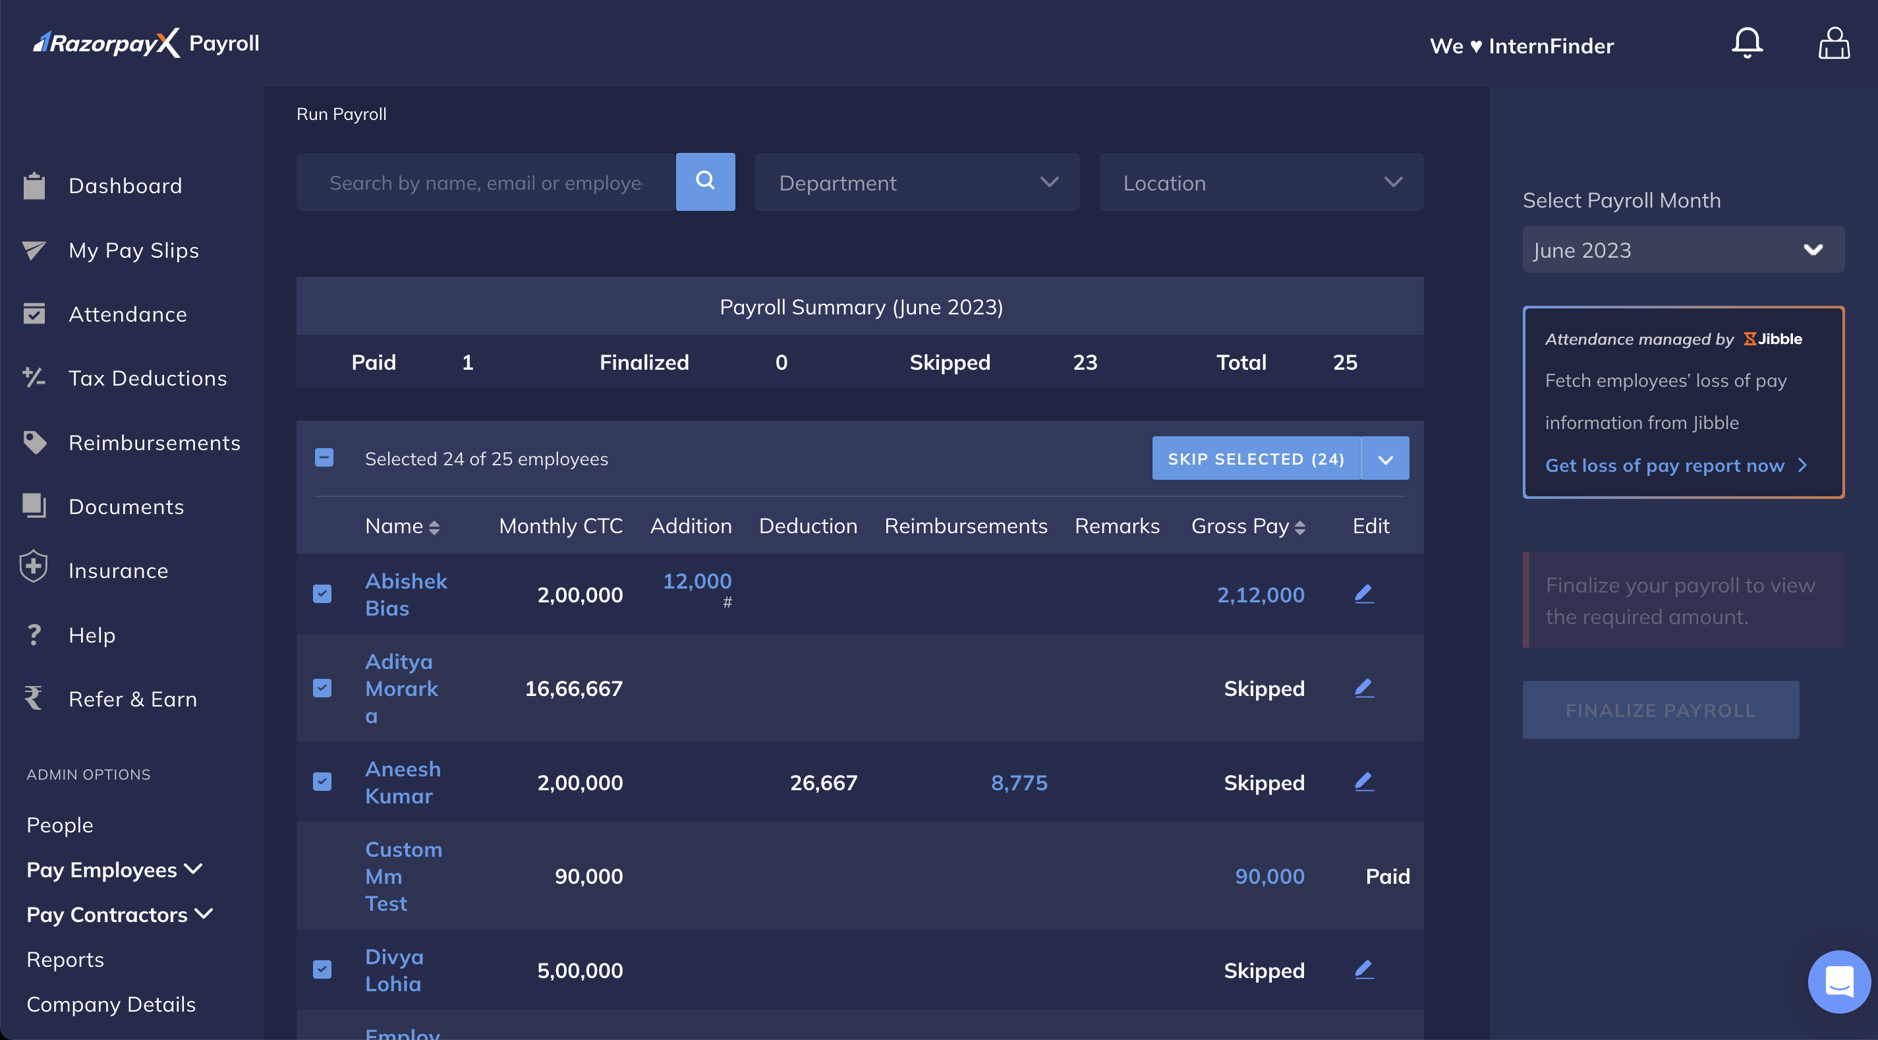The image size is (1878, 1040).
Task: Click the Insurance shield icon
Action: tap(34, 567)
